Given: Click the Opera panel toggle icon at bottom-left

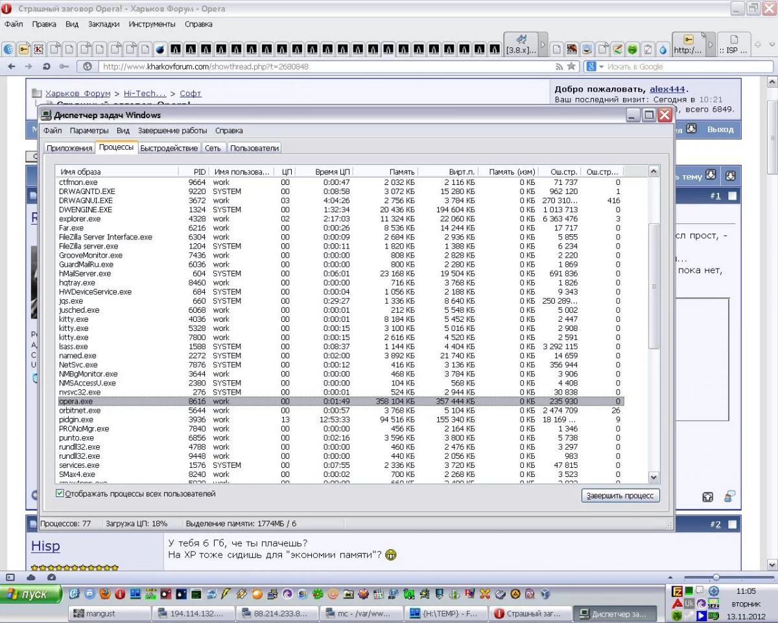Looking at the screenshot, I should click(x=10, y=577).
